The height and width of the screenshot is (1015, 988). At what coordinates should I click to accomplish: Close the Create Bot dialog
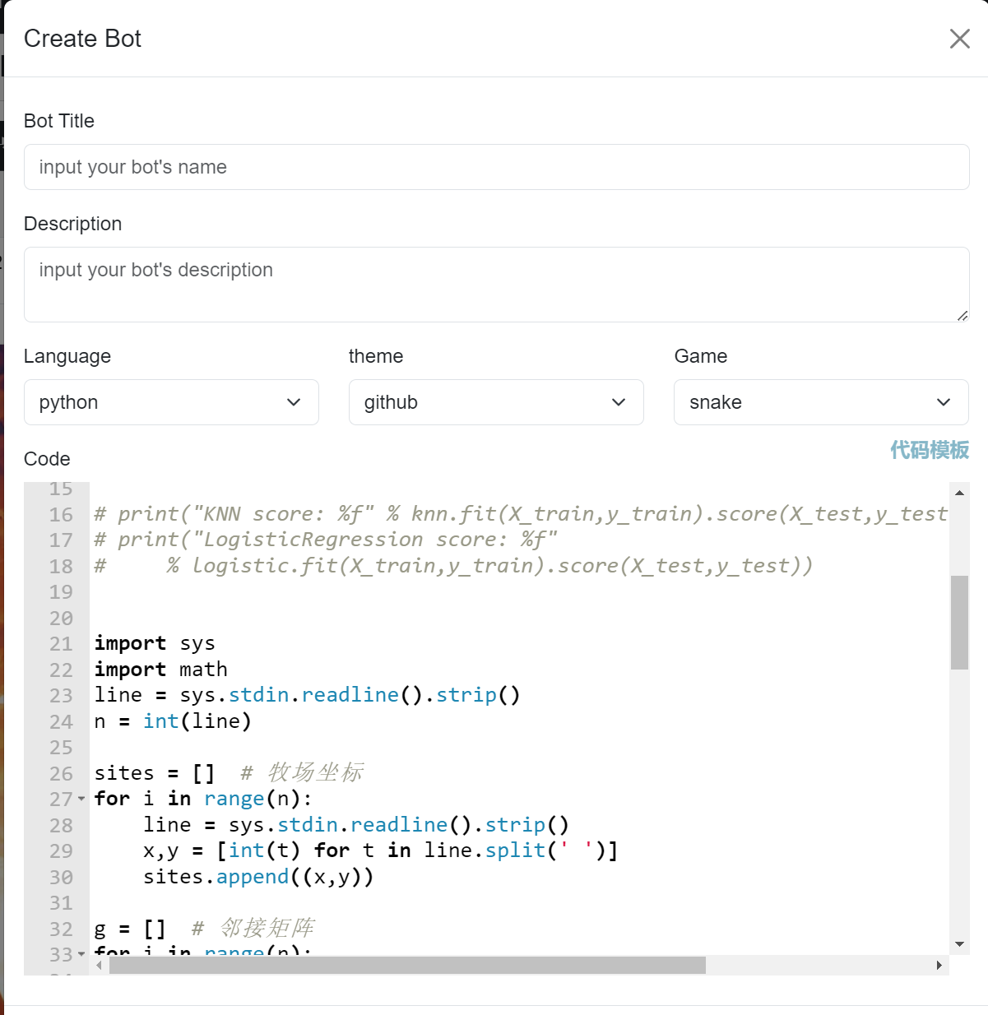click(959, 39)
